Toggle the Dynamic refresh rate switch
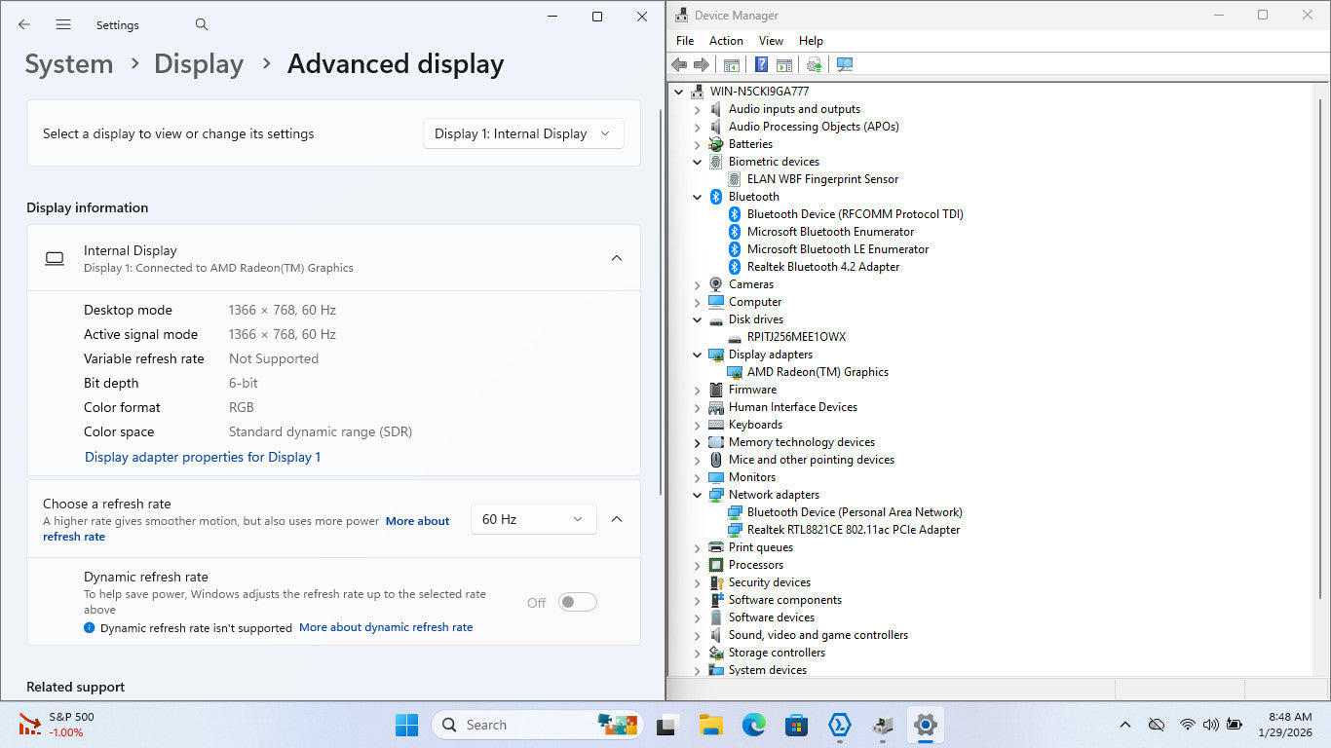The height and width of the screenshot is (748, 1331). [x=577, y=602]
